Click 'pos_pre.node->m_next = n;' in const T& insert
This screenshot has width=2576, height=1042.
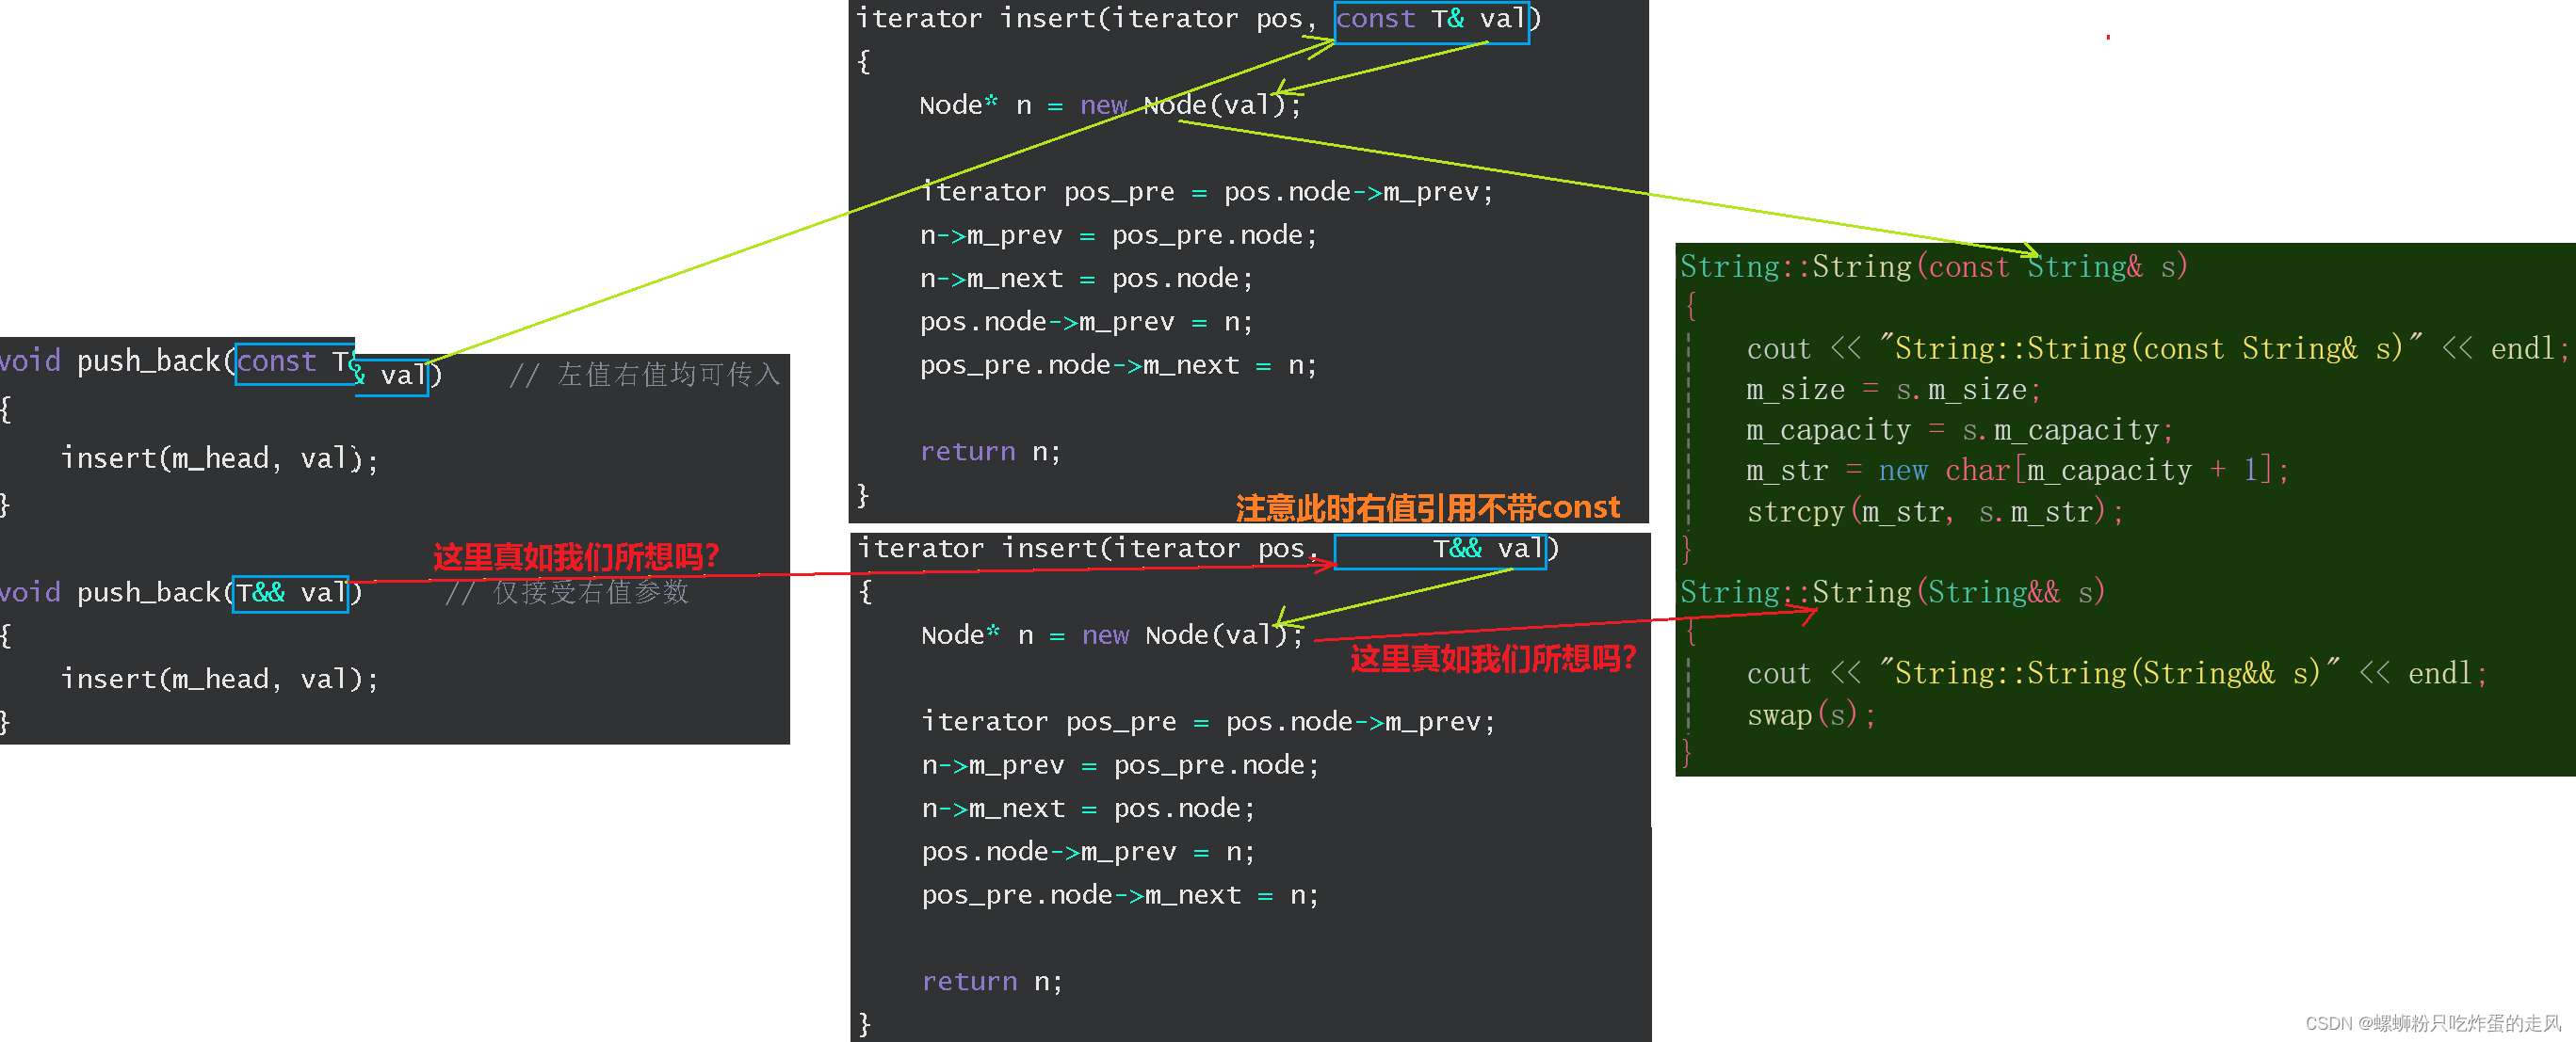point(1118,365)
